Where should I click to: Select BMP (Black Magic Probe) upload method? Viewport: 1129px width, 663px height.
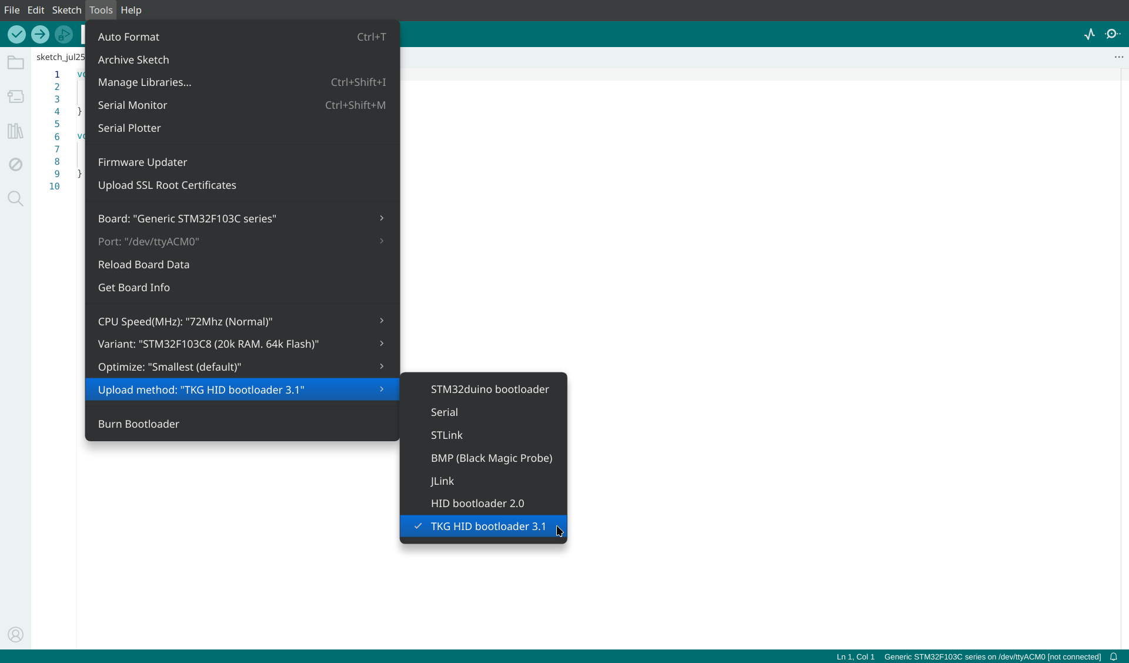point(483,458)
